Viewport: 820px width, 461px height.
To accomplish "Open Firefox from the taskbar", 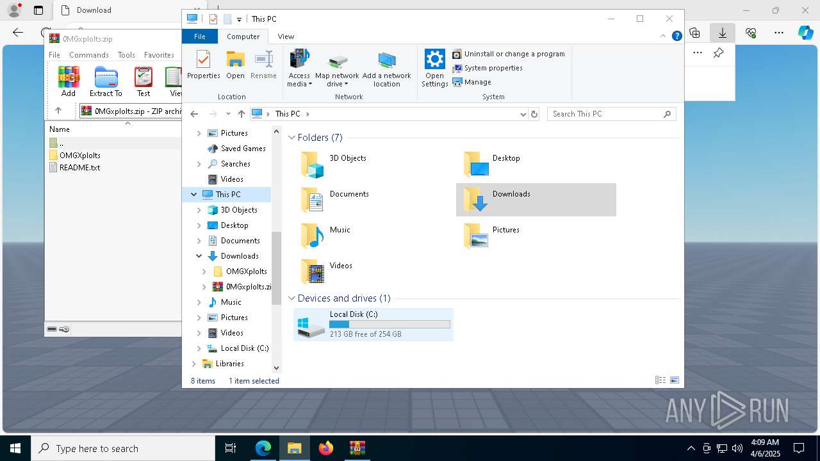I will point(326,448).
